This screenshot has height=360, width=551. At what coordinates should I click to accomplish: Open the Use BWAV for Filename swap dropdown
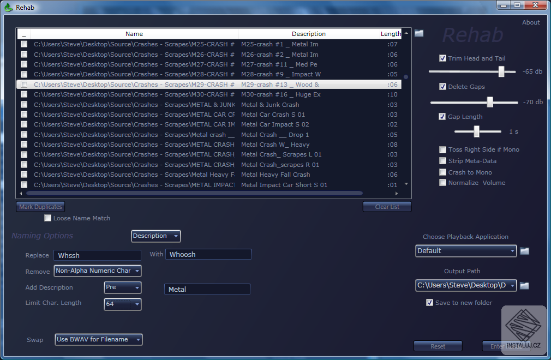pos(98,340)
